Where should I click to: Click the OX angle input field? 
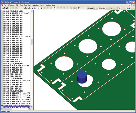(95, 8)
